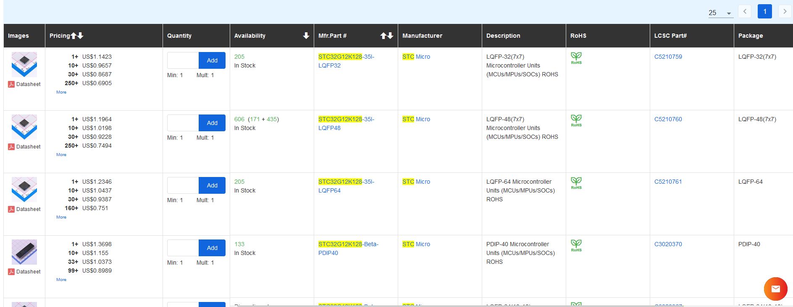Viewport: 793px width, 307px height.
Task: Open datasheet PDF for STC32G12K128-35I-LQFP32
Action: pyautogui.click(x=24, y=84)
